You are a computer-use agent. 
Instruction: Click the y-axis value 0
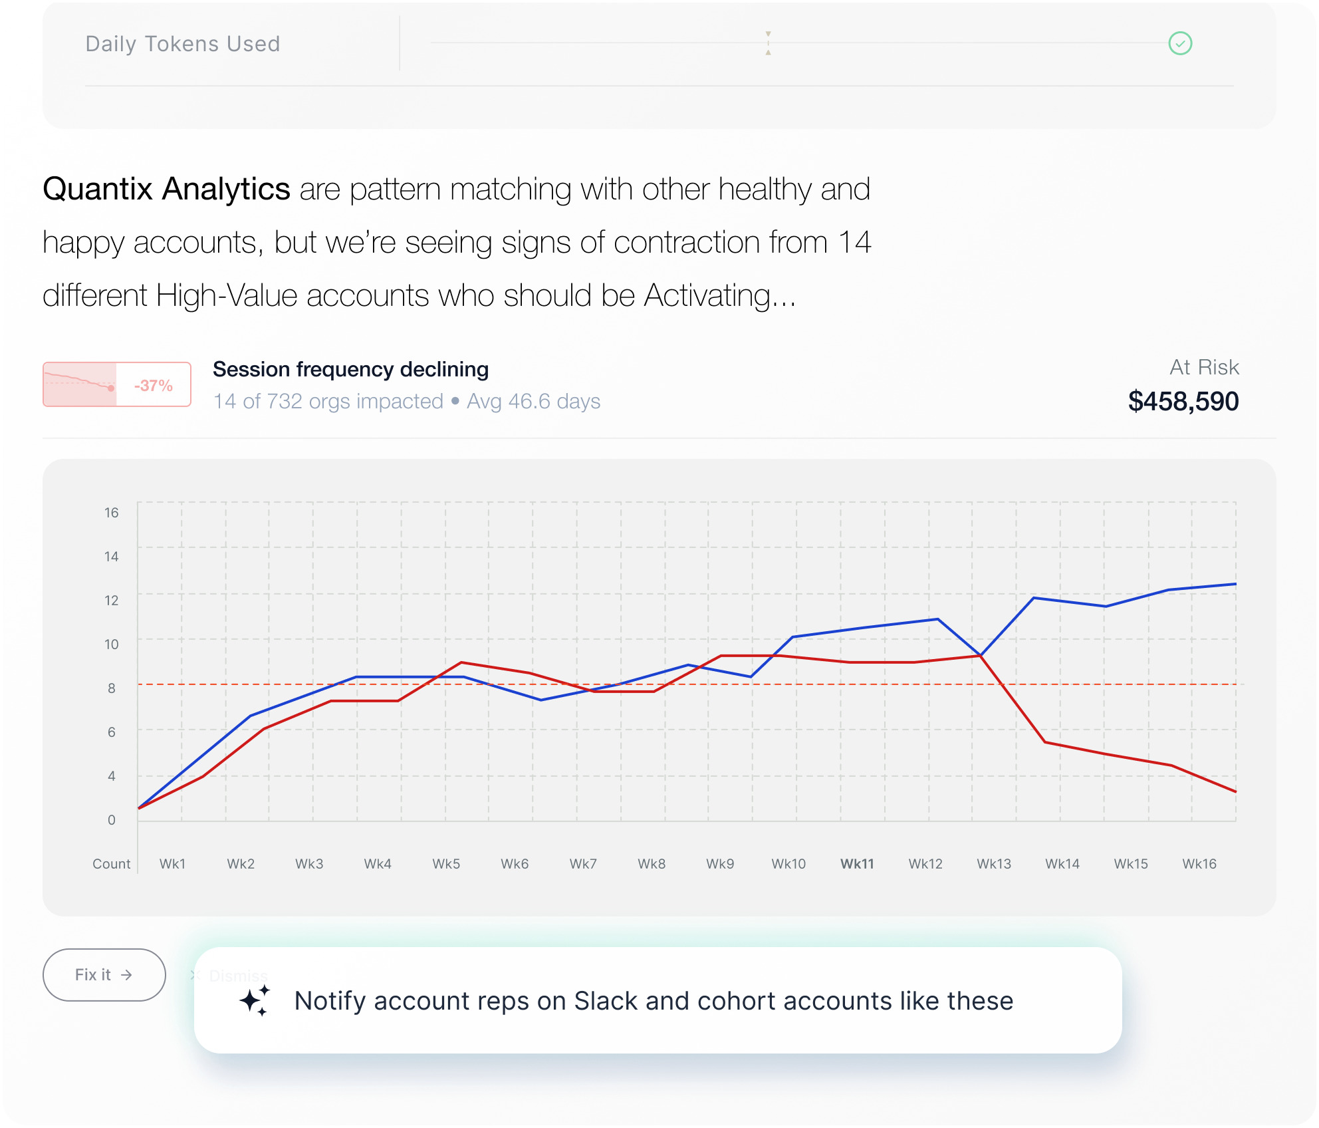(112, 820)
